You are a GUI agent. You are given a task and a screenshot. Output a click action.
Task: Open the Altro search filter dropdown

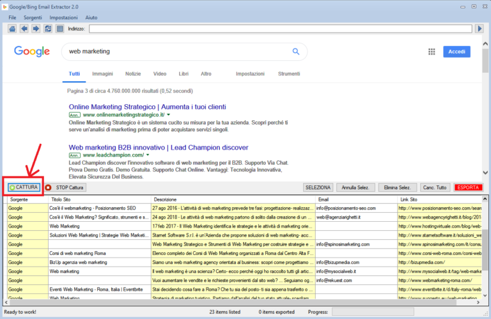click(206, 74)
